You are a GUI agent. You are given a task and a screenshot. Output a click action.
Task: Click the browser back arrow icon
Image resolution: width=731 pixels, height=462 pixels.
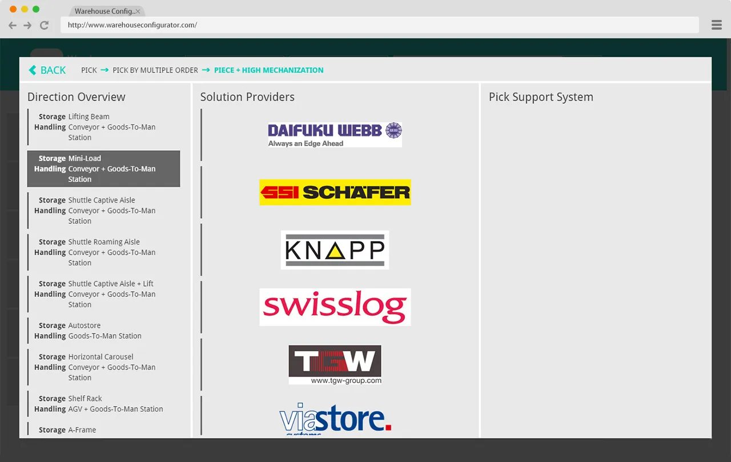[x=13, y=25]
